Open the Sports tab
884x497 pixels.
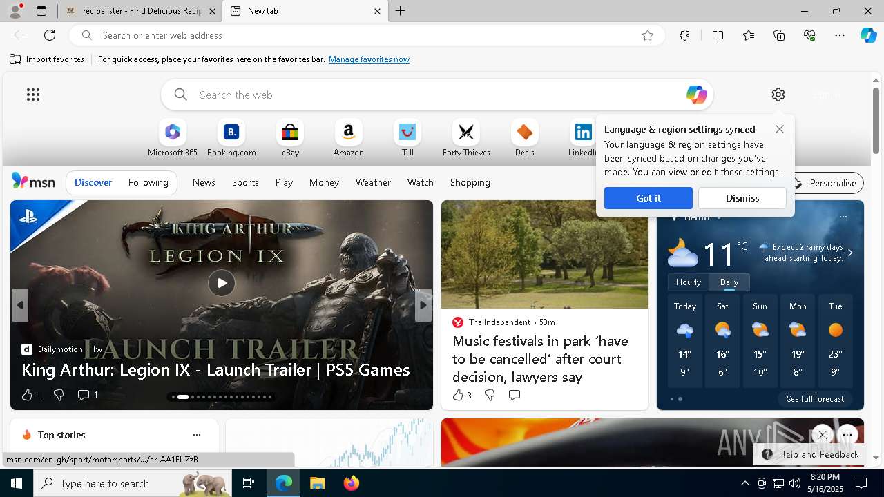click(245, 182)
